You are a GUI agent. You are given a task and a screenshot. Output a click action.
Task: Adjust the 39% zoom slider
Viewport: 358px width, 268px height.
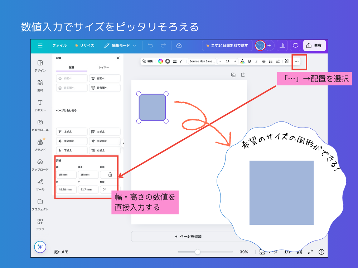[198, 252]
